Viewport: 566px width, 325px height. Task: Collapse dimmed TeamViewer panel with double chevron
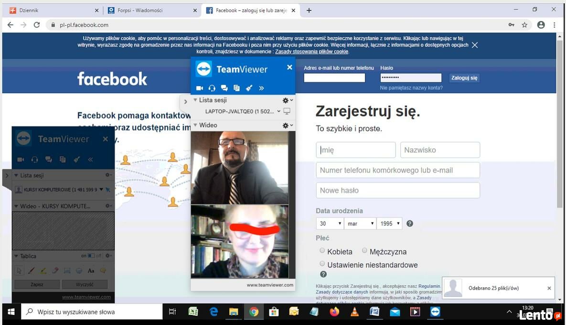point(90,159)
